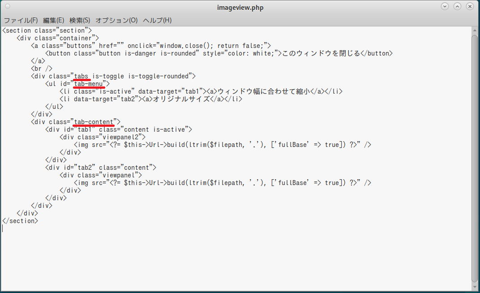The height and width of the screenshot is (293, 480).
Task: Click the vertical scrollbar thumb
Action: click(475, 157)
